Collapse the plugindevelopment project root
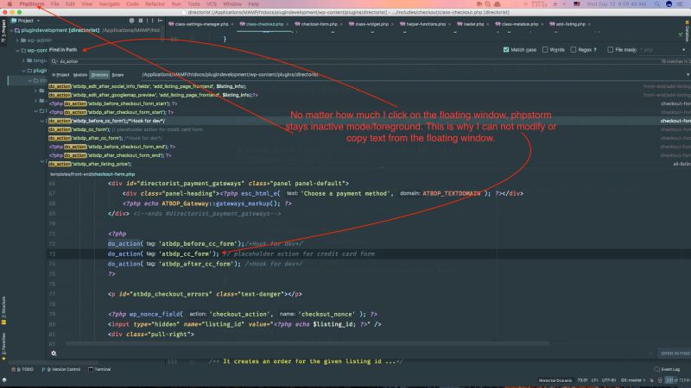Image resolution: width=691 pixels, height=388 pixels. 11,30
